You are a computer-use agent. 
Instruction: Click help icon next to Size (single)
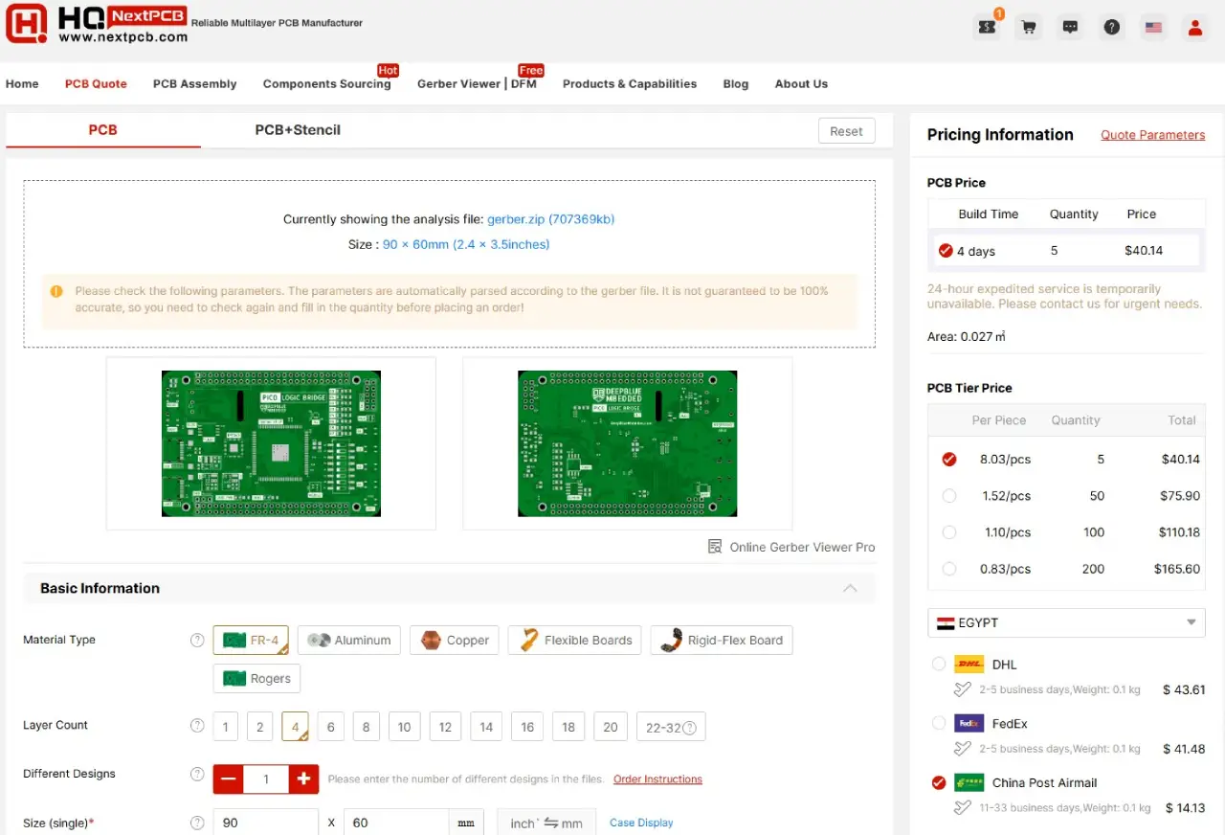pyautogui.click(x=197, y=823)
